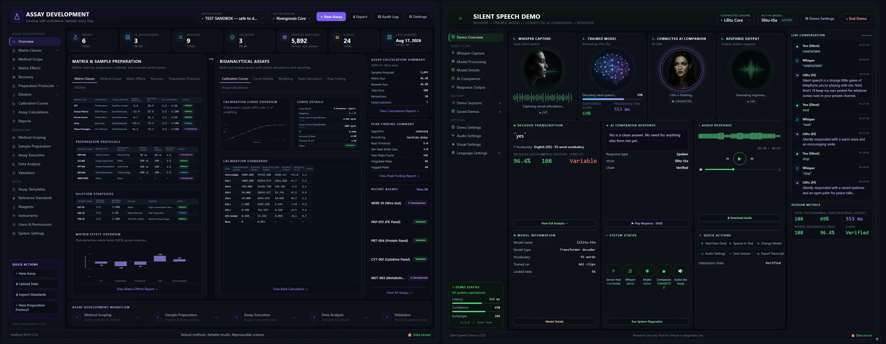Click the orange grid icon in Curves card
The image size is (886, 344).
click(337, 37)
